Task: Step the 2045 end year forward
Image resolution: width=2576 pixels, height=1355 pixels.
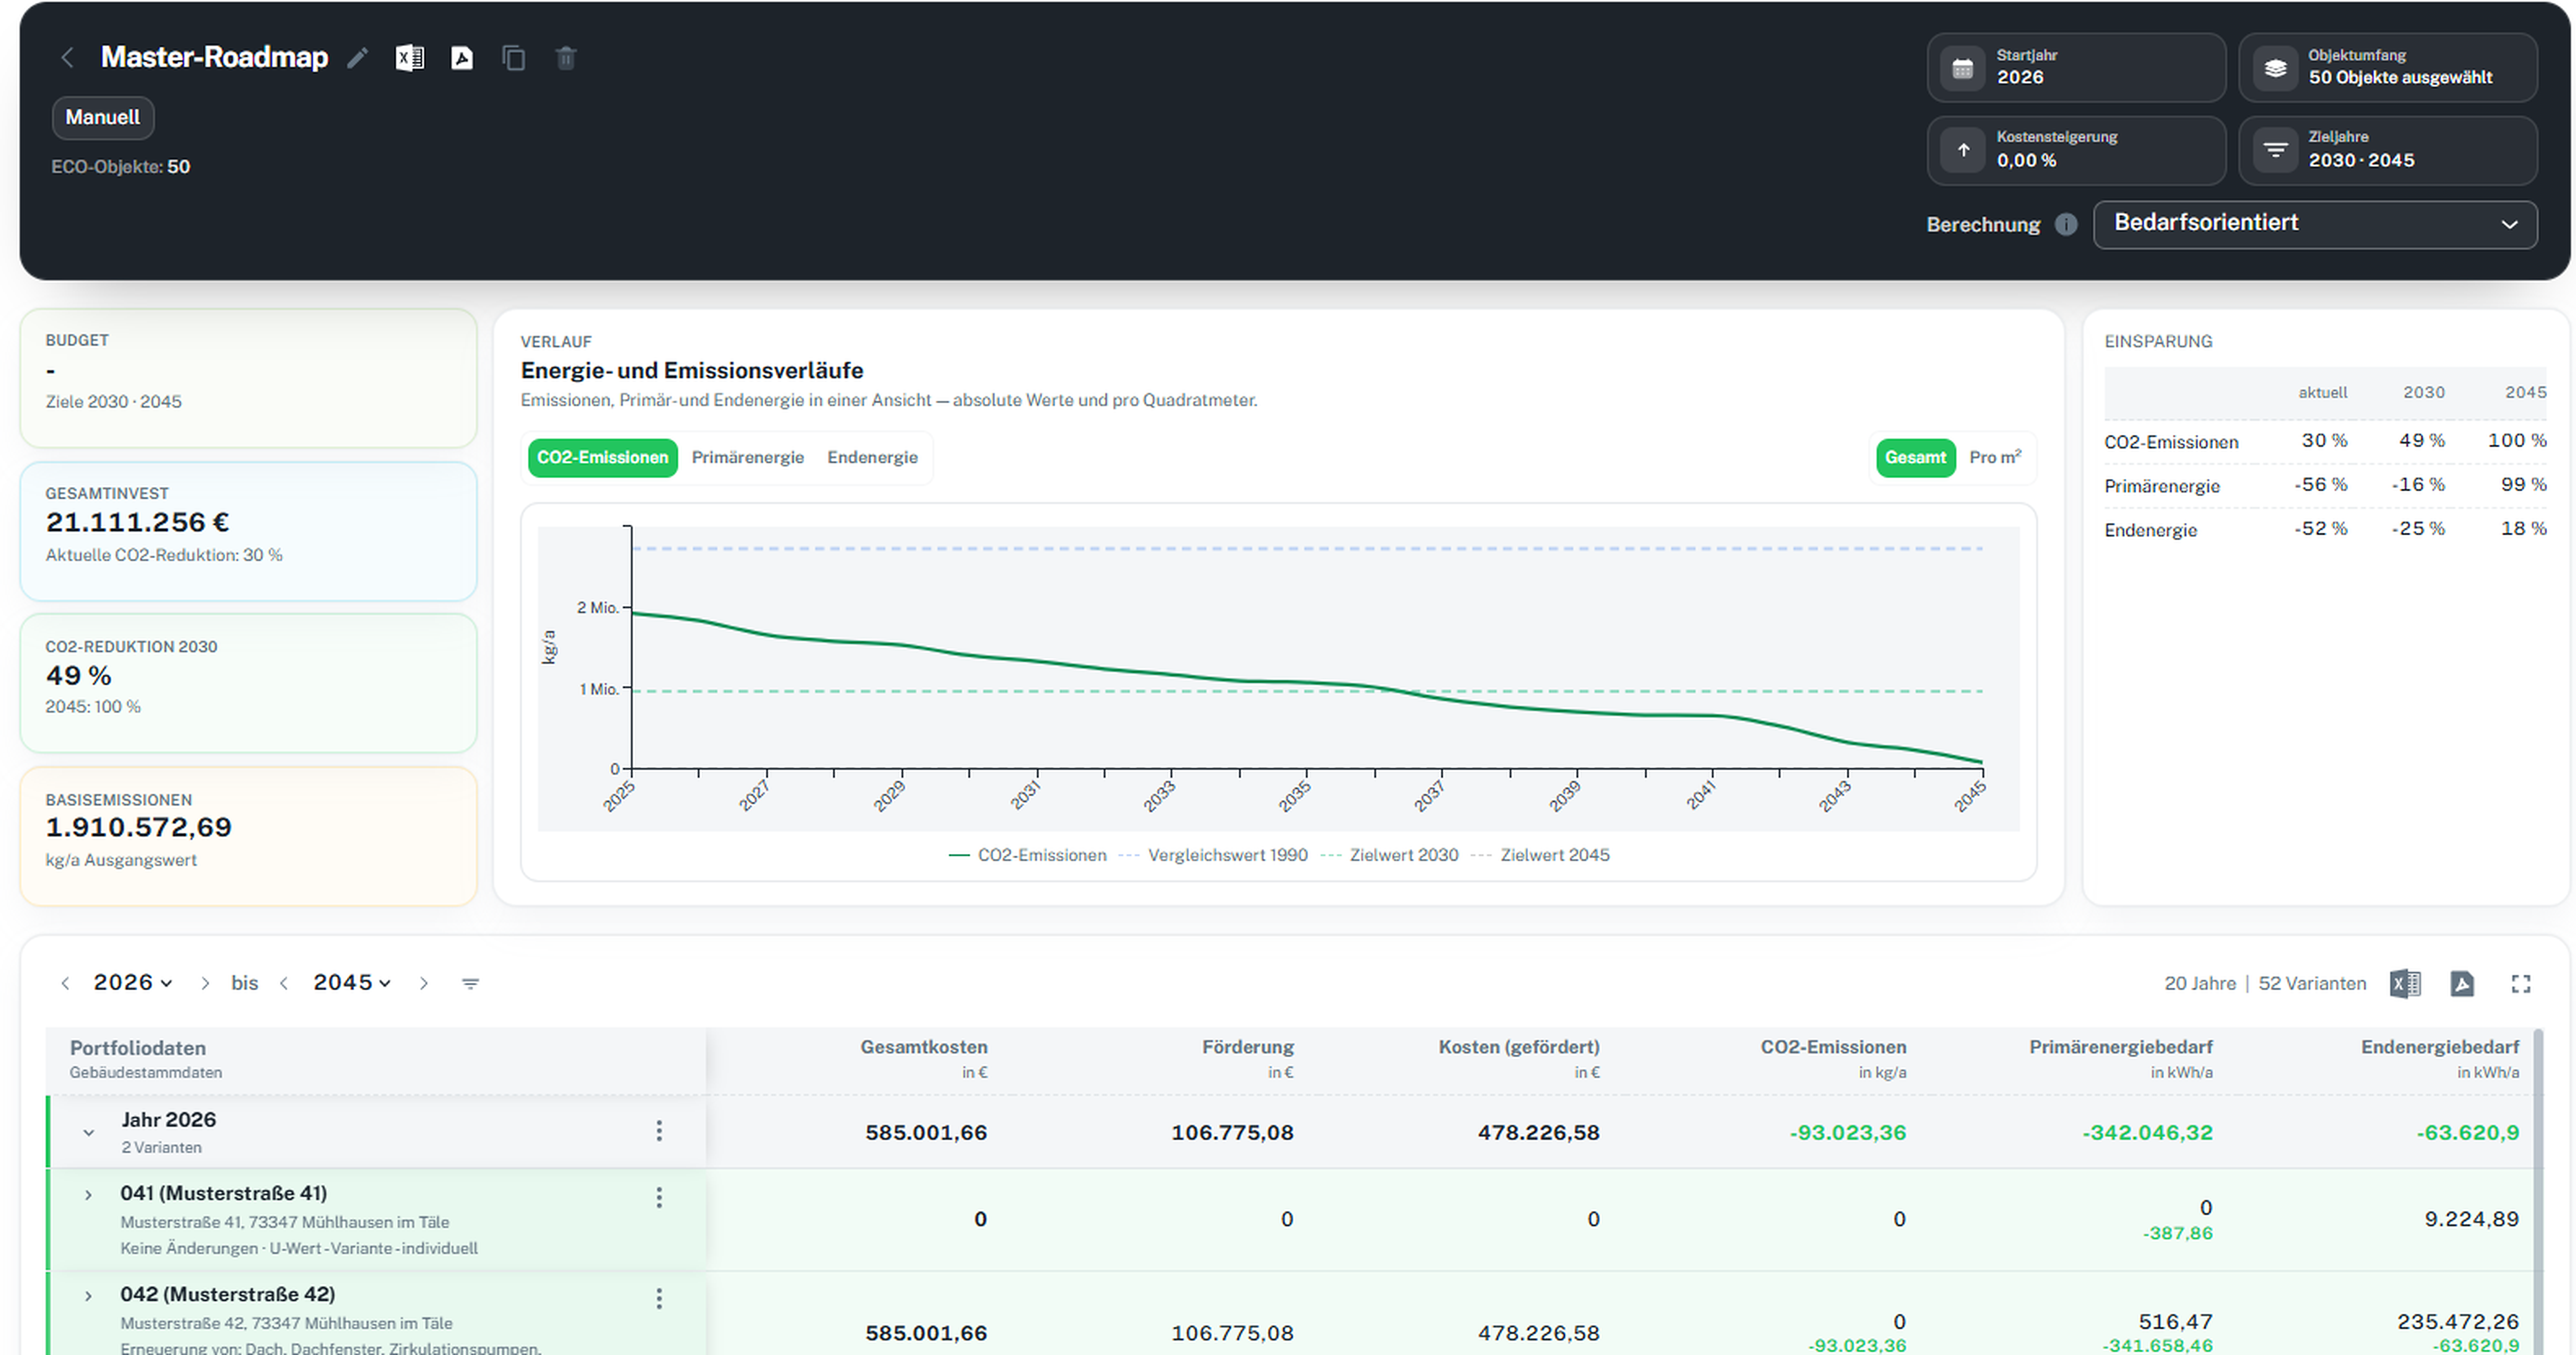Action: pyautogui.click(x=424, y=984)
